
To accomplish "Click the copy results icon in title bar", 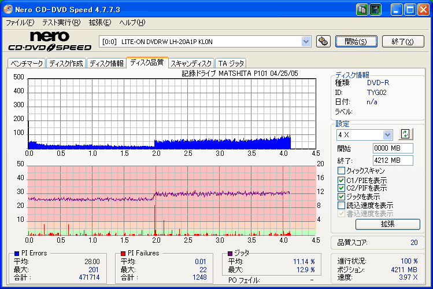I will (x=362, y=10).
